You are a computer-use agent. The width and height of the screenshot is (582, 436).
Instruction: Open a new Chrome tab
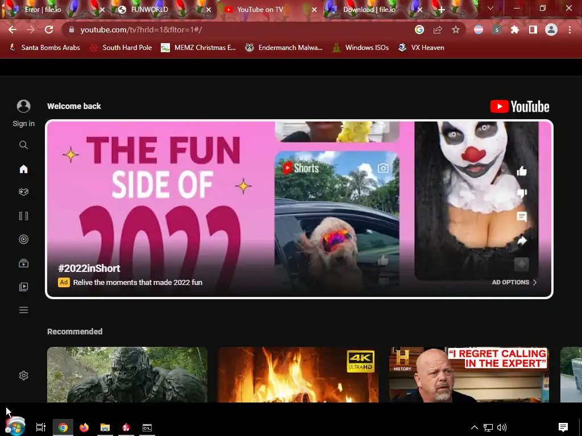click(x=441, y=10)
